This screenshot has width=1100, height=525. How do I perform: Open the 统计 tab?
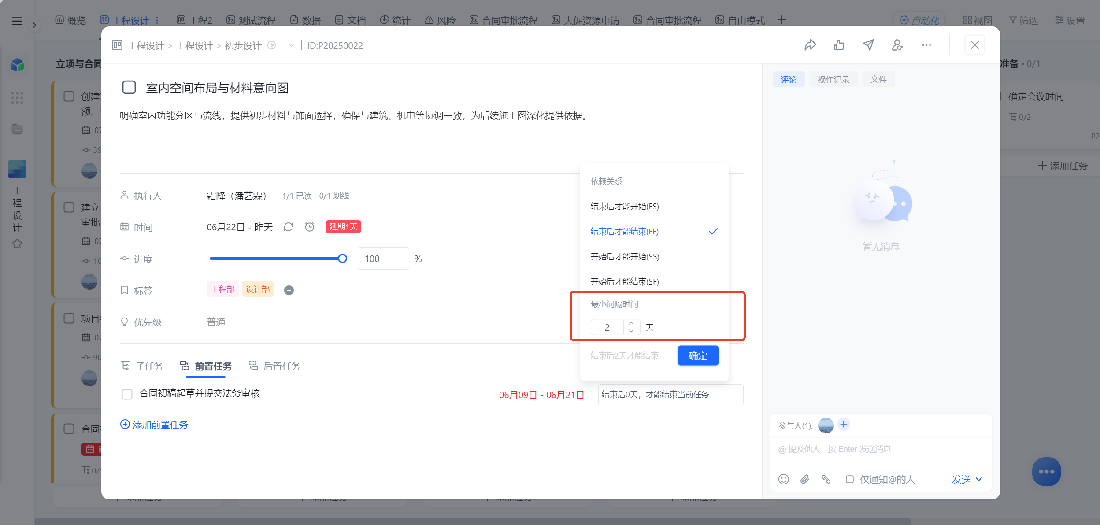395,20
